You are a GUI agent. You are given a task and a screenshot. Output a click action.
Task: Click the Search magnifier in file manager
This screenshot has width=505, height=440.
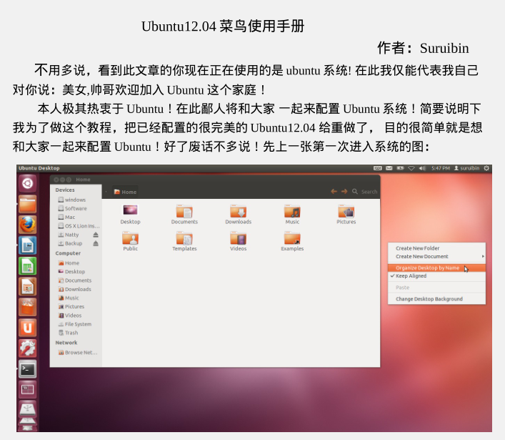click(x=355, y=192)
